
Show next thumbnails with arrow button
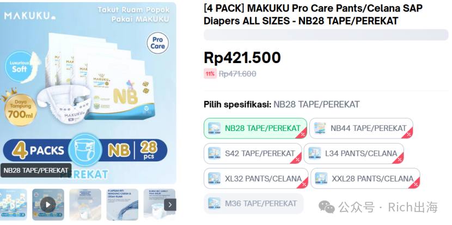(170, 205)
